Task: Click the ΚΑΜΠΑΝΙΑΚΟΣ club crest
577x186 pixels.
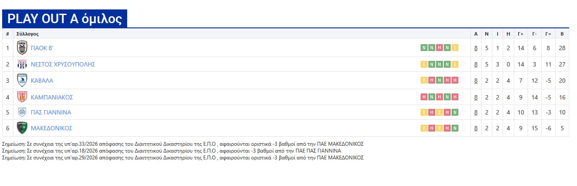Action: point(22,97)
